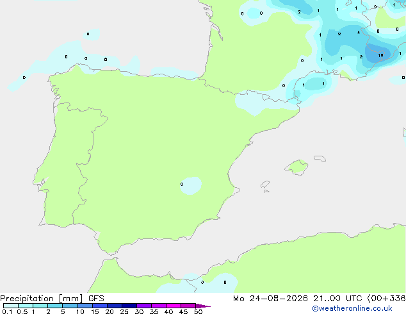Click the legend swatch between 0.1 and 0.5
Image resolution: width=406 pixels, height=314 pixels.
pos(11,306)
